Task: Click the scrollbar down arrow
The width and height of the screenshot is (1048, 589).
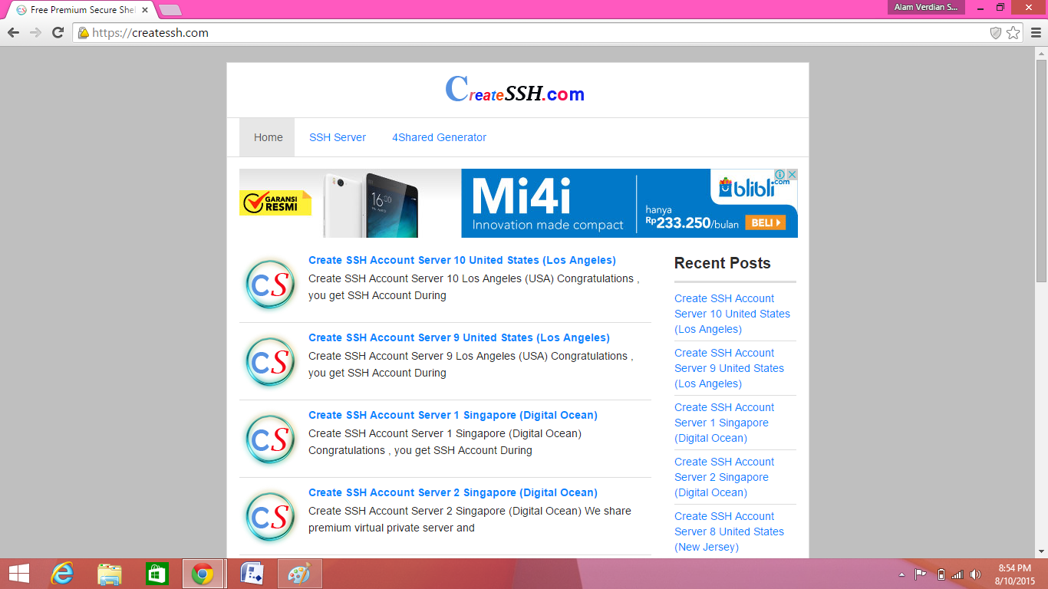Action: tap(1041, 551)
